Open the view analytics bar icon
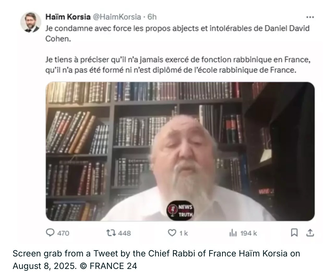The width and height of the screenshot is (335, 276). [x=233, y=233]
